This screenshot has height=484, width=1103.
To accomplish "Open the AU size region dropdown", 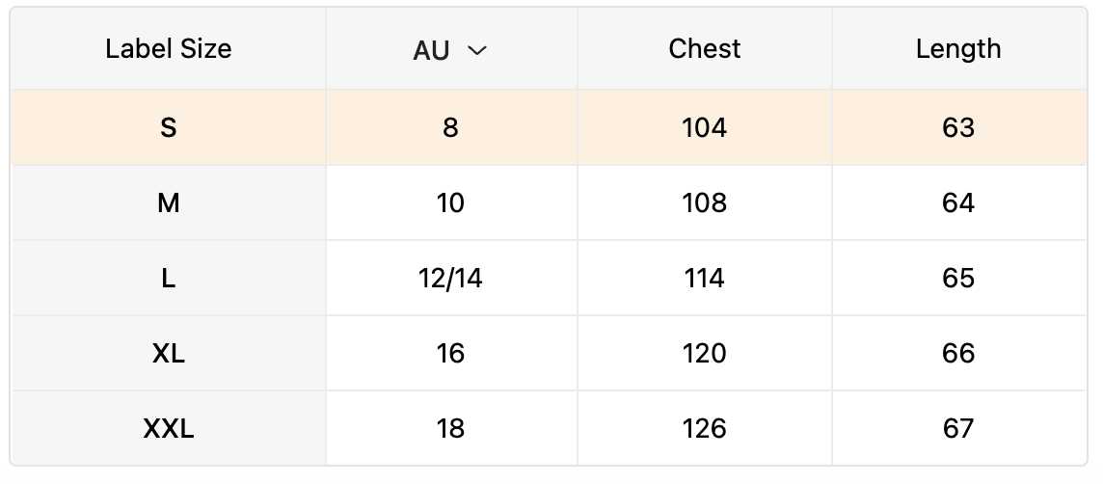I will pos(450,50).
